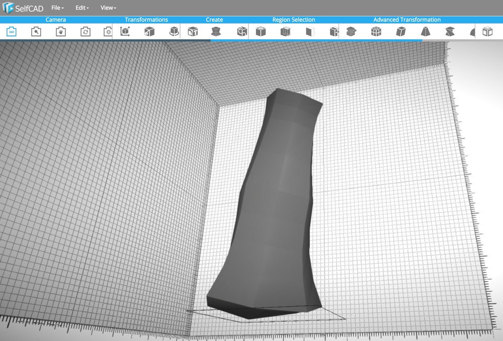503x341 pixels.
Task: Click the Advanced Transformation section header
Action: click(x=406, y=19)
